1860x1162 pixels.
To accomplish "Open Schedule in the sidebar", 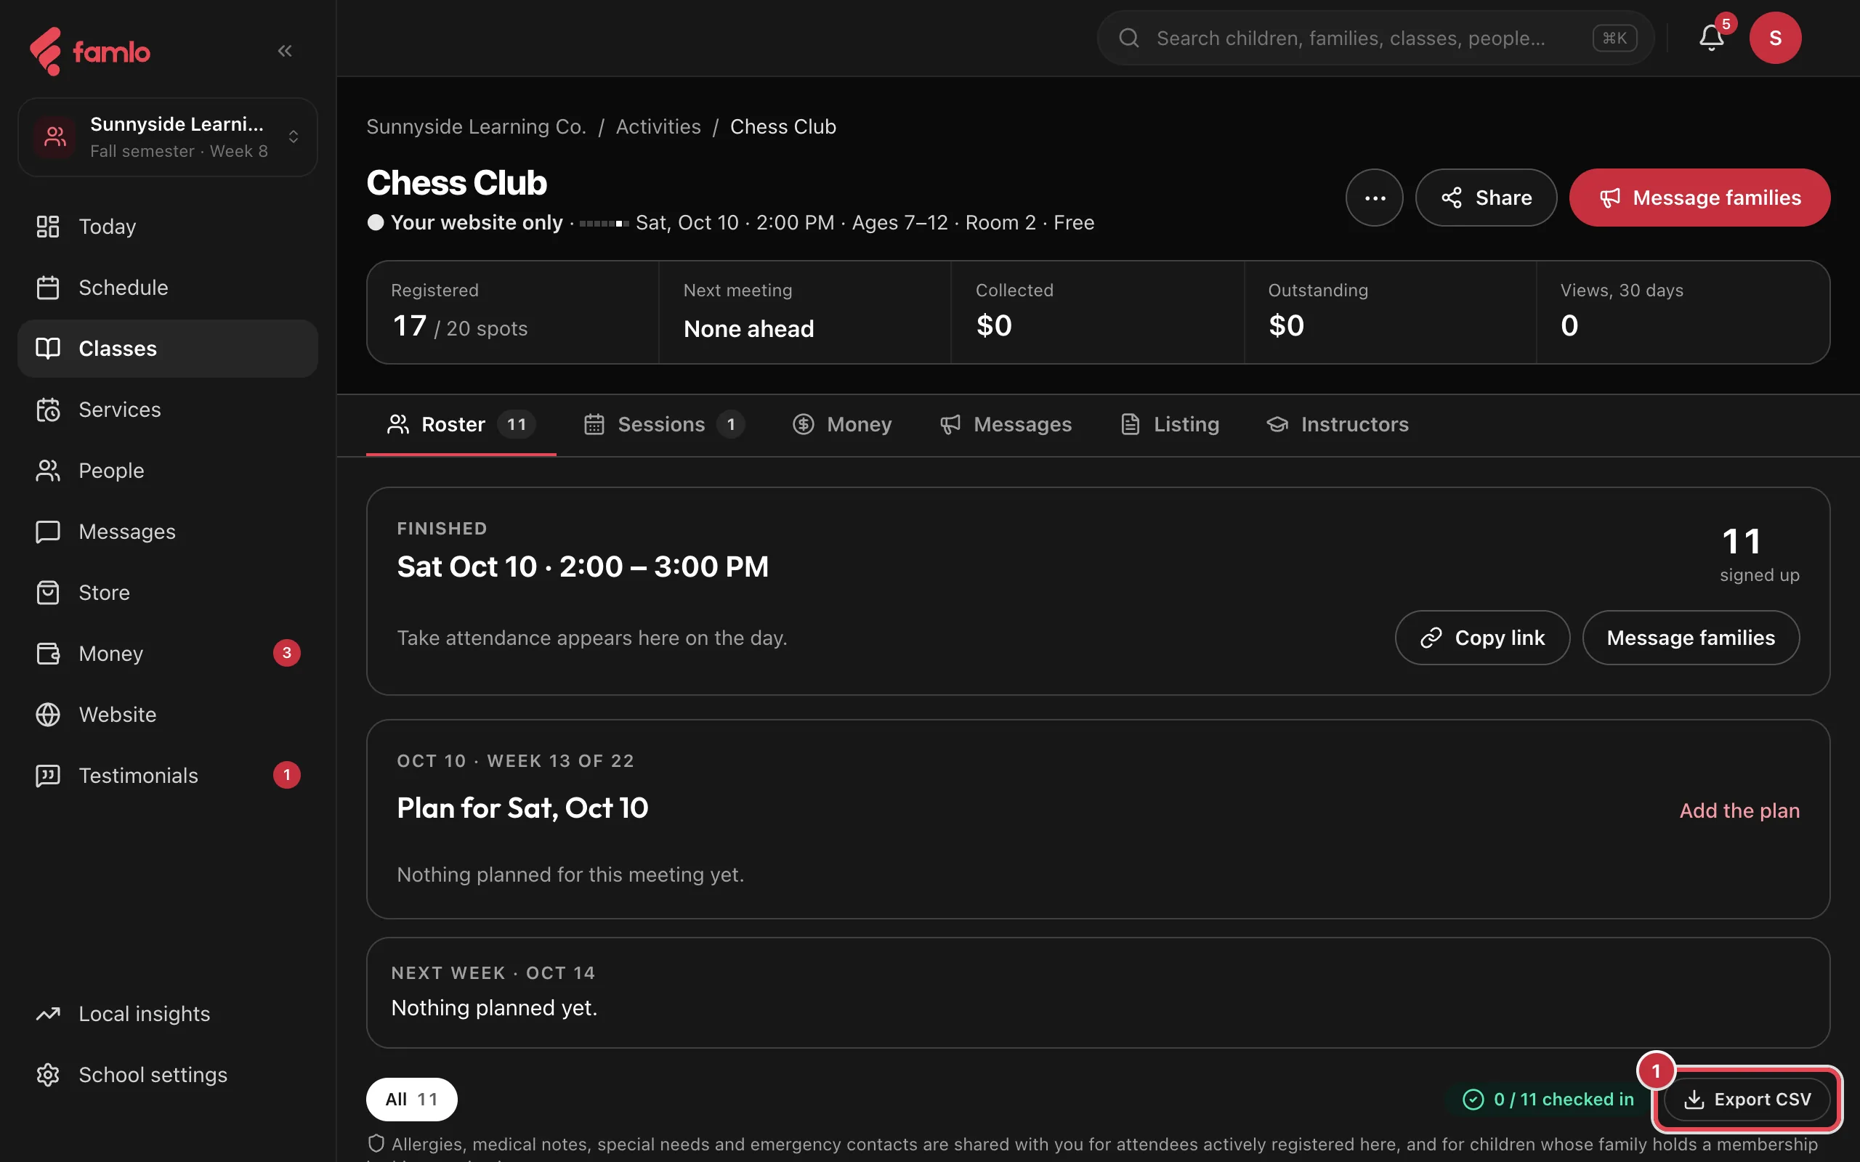I will (168, 288).
